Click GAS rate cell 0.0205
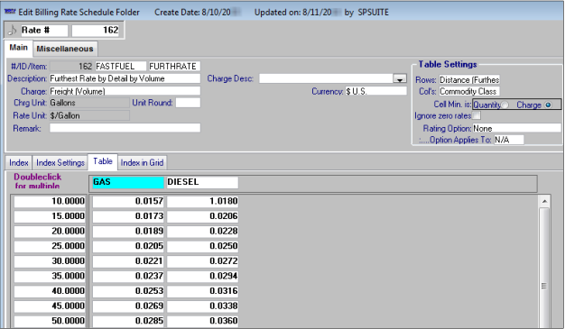Image resolution: width=565 pixels, height=329 pixels. (128, 246)
